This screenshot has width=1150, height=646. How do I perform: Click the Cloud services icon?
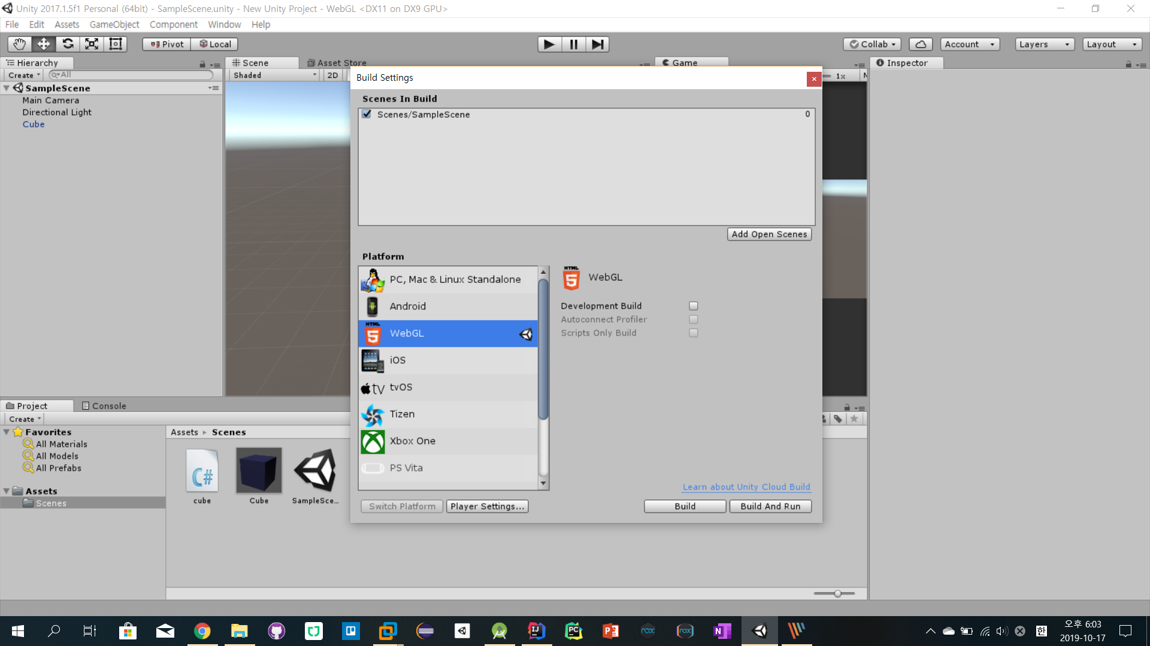coord(921,44)
